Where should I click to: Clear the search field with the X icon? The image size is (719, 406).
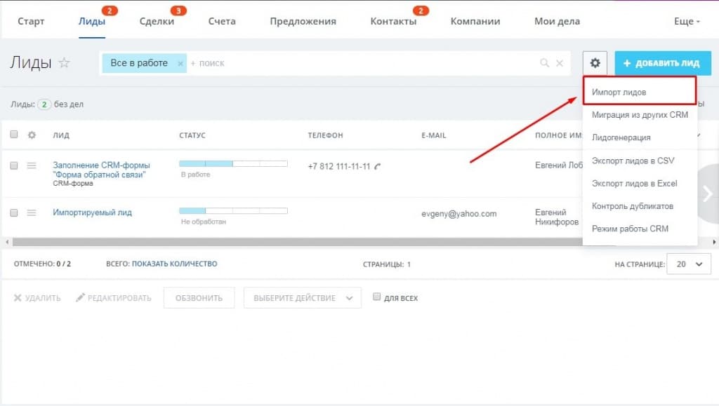pyautogui.click(x=560, y=63)
